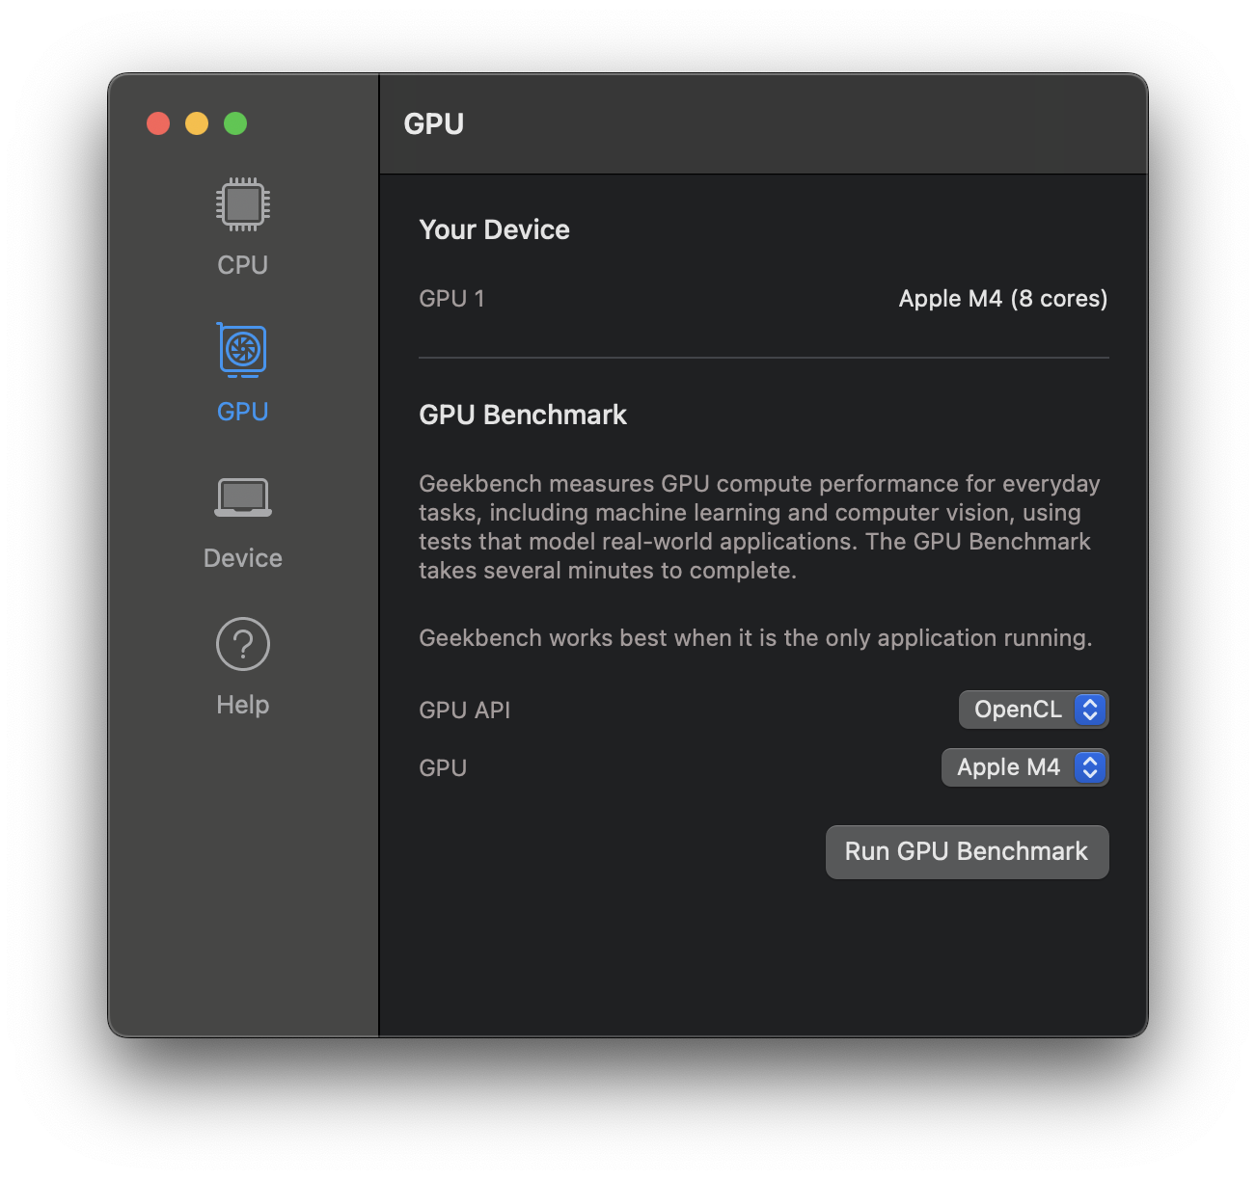Select the GPU sidebar icon
The height and width of the screenshot is (1180, 1256).
click(x=242, y=350)
